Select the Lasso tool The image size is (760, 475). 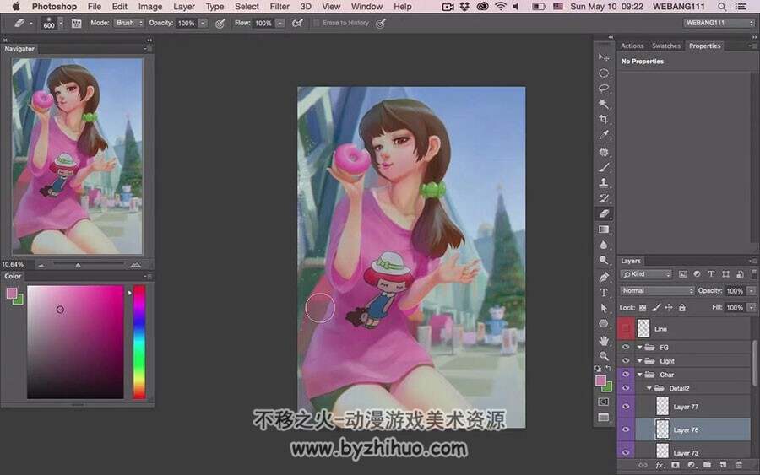pos(604,88)
